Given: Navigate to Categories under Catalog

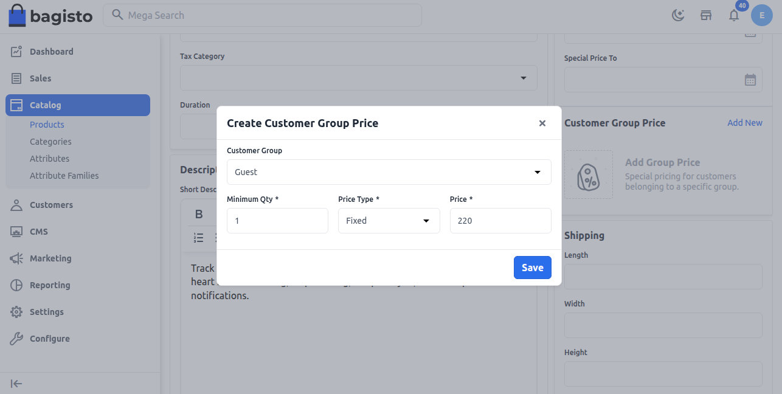Looking at the screenshot, I should 50,142.
